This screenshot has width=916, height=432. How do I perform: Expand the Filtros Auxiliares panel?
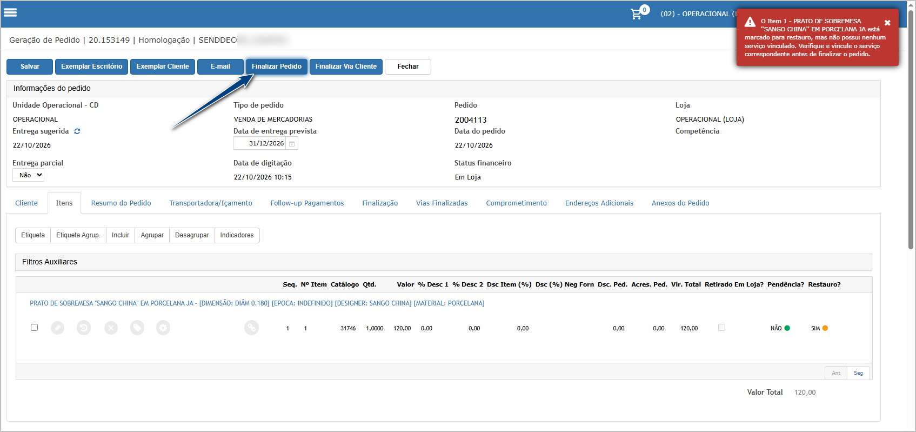444,262
